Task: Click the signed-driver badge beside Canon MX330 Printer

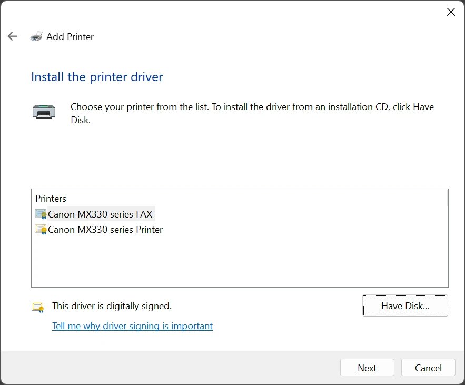Action: pos(41,229)
